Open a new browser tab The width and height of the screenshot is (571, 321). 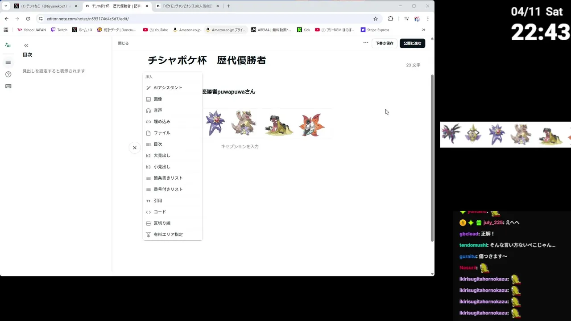228,6
